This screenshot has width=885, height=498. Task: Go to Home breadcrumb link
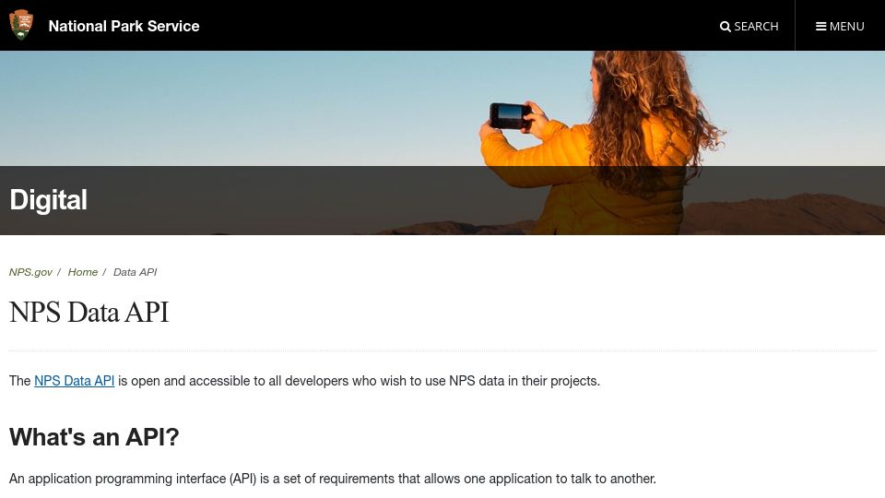(82, 272)
